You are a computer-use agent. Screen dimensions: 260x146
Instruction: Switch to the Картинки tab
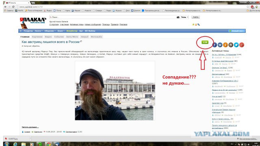[x=37, y=37]
